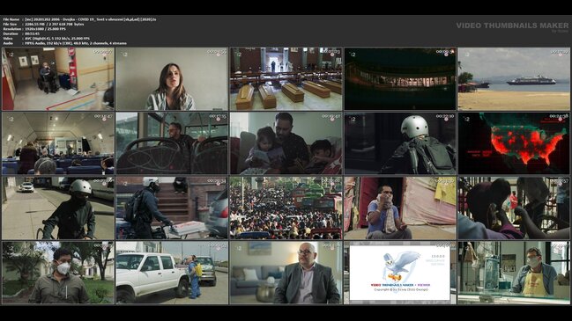The image size is (572, 321).
Task: Select the red USA map thumbnail
Action: [x=514, y=143]
